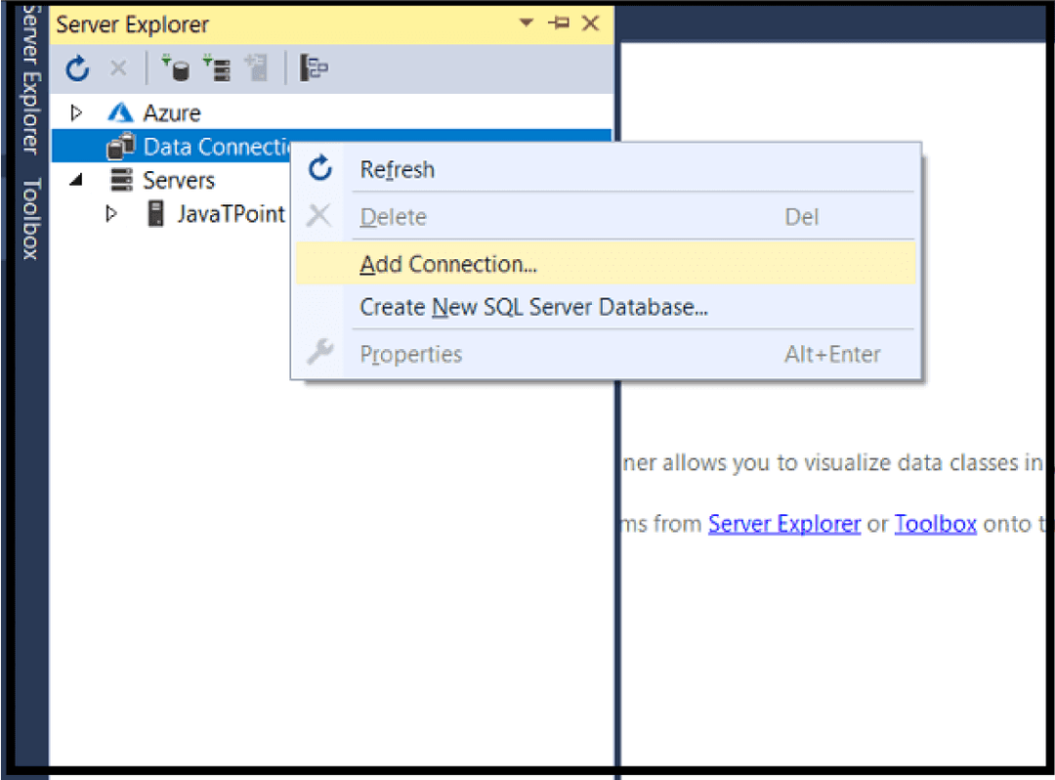Switch to the Toolbox vertical side tab
This screenshot has width=1055, height=780.
pos(29,218)
